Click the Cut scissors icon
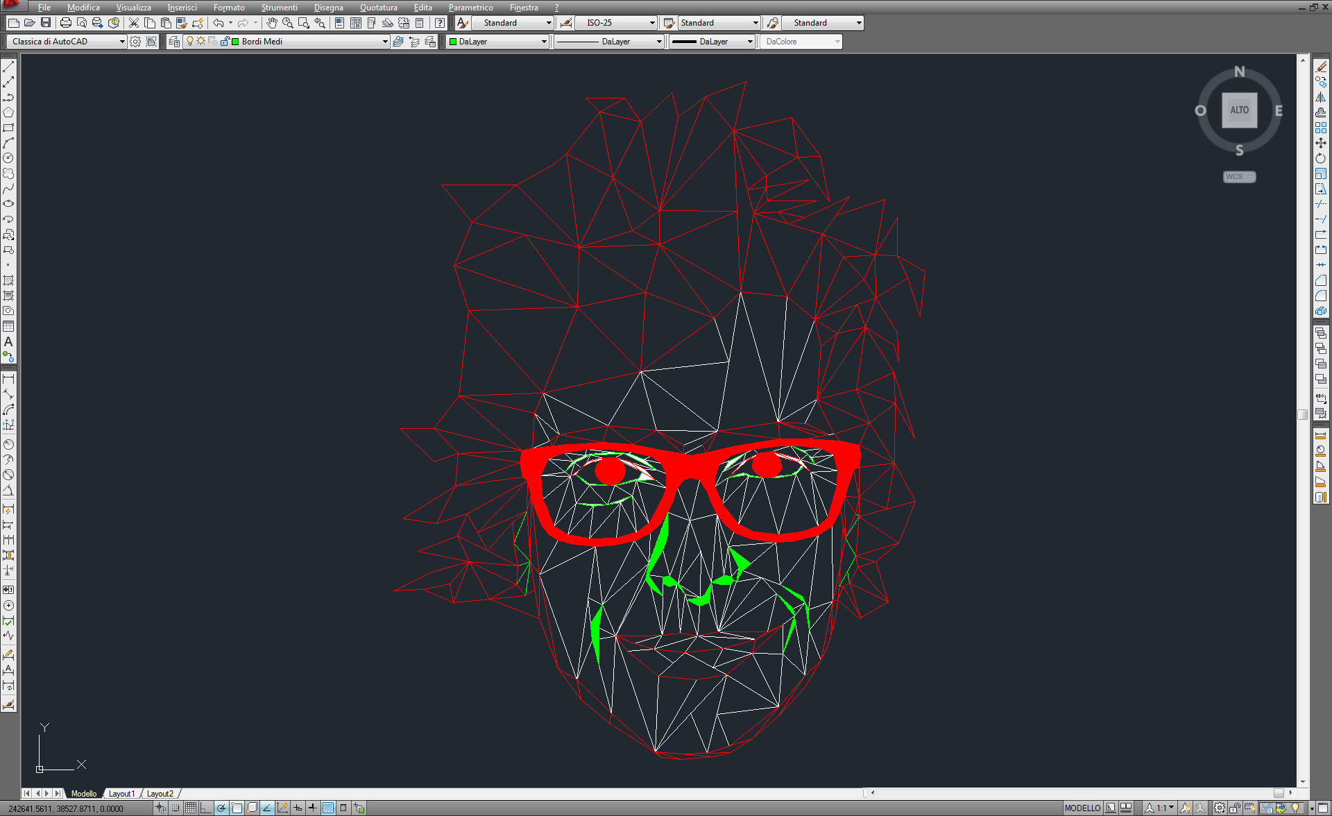The width and height of the screenshot is (1332, 816). (x=134, y=23)
